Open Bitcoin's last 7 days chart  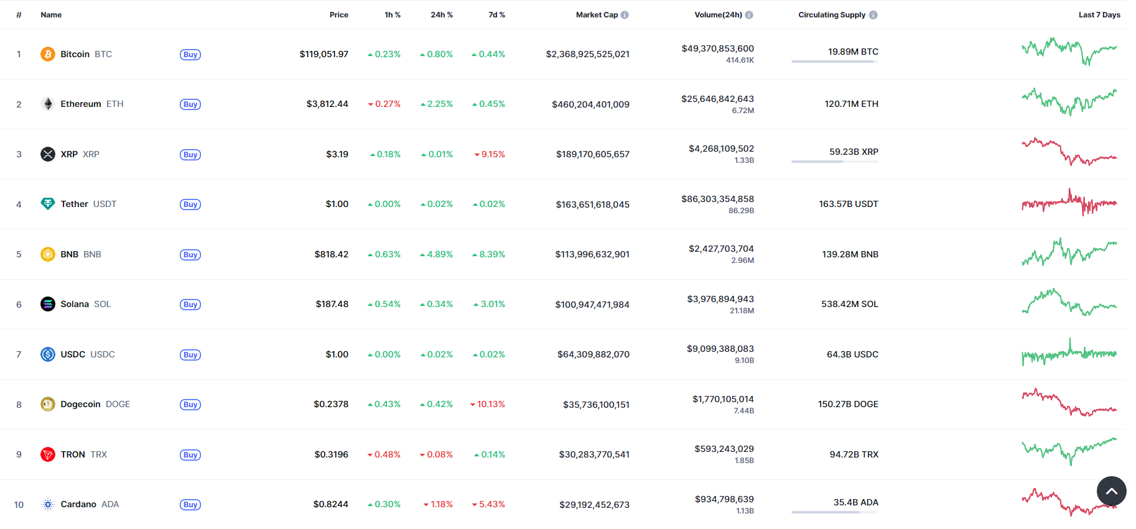pos(1069,52)
